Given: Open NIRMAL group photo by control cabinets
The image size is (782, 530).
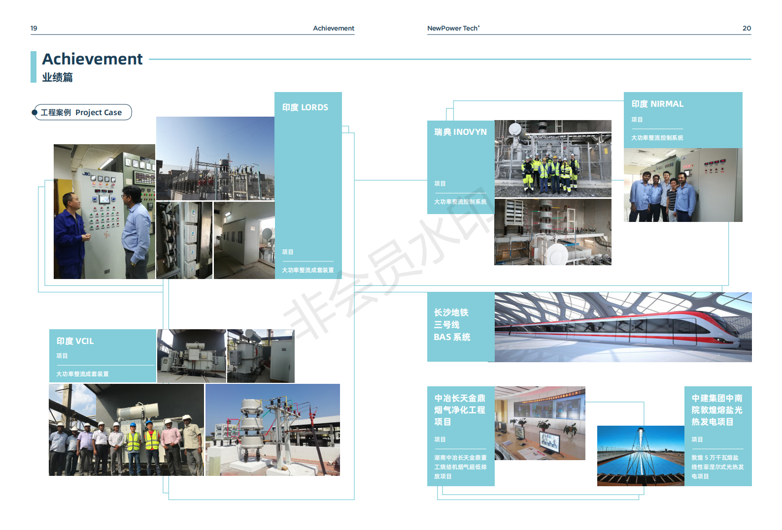Looking at the screenshot, I should [683, 185].
